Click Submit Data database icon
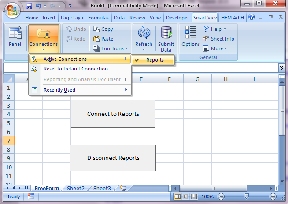 click(x=166, y=33)
